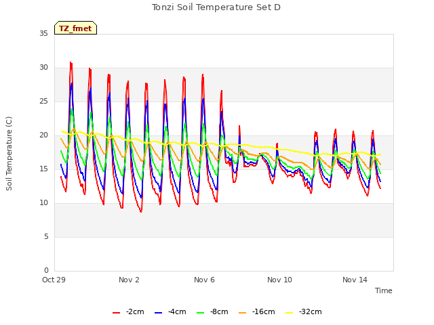Image resolution: width=434 pixels, height=325 pixels.
Task: Click the 35 y-axis tick label
Action: click(x=43, y=33)
